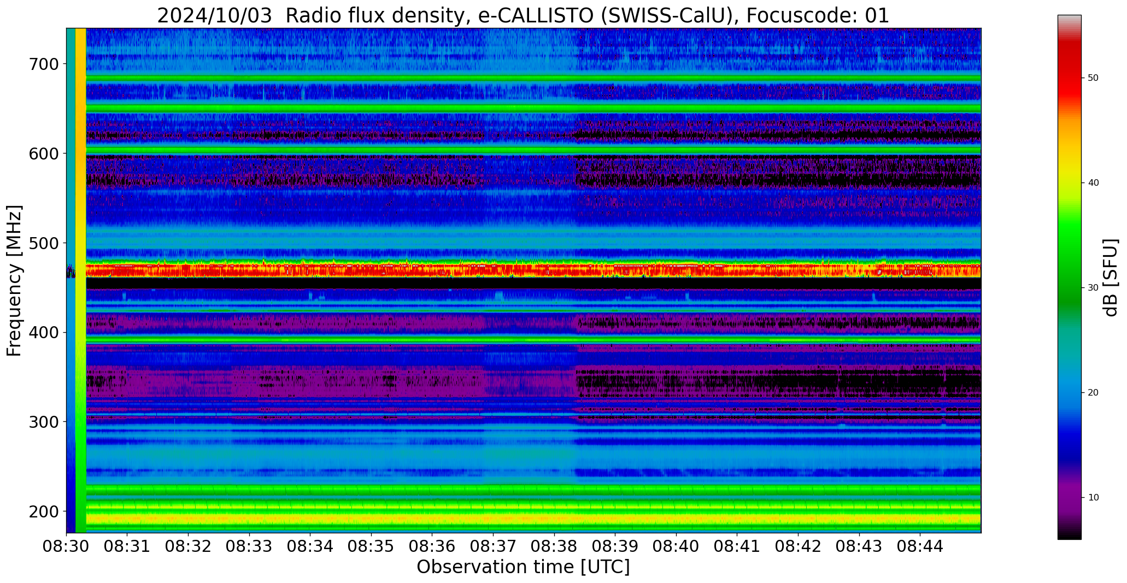Click the 08:38 time tick label
The width and height of the screenshot is (1127, 583).
pyautogui.click(x=554, y=547)
